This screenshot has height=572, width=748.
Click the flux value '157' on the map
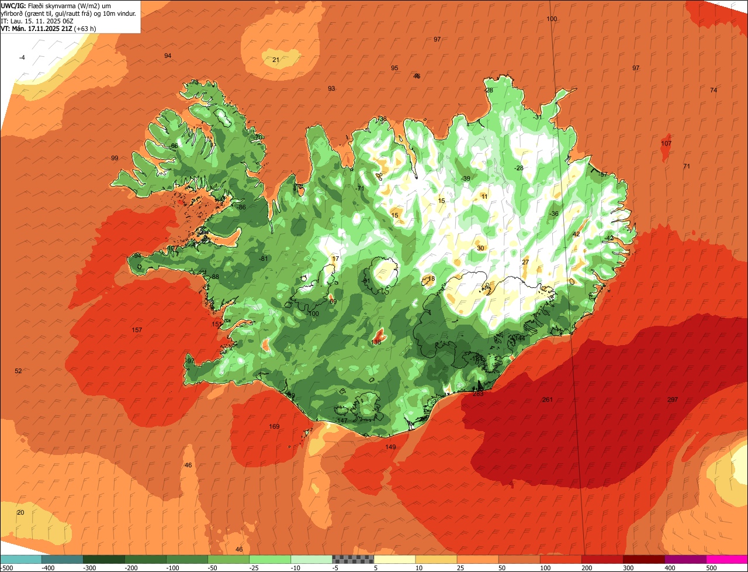tap(137, 330)
